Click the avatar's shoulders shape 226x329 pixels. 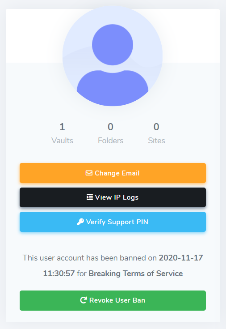click(x=113, y=88)
